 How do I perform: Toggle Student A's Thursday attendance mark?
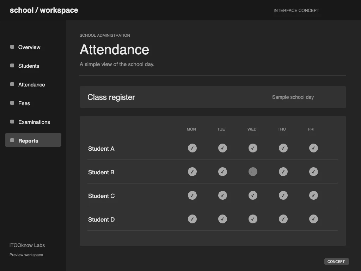point(283,148)
